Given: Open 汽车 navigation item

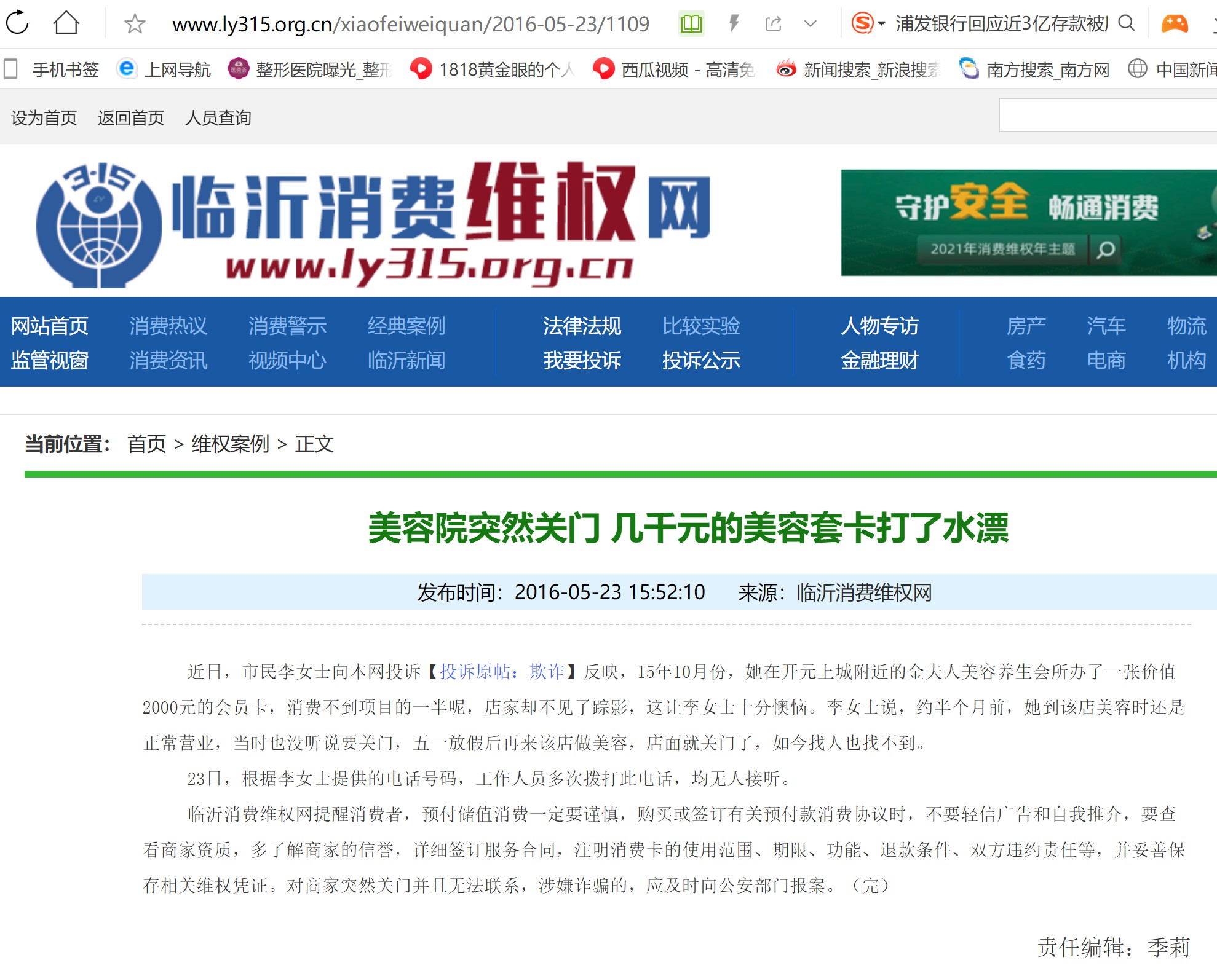Looking at the screenshot, I should click(1106, 326).
